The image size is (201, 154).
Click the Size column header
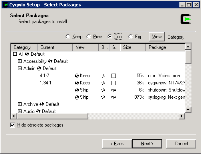pos(133,47)
